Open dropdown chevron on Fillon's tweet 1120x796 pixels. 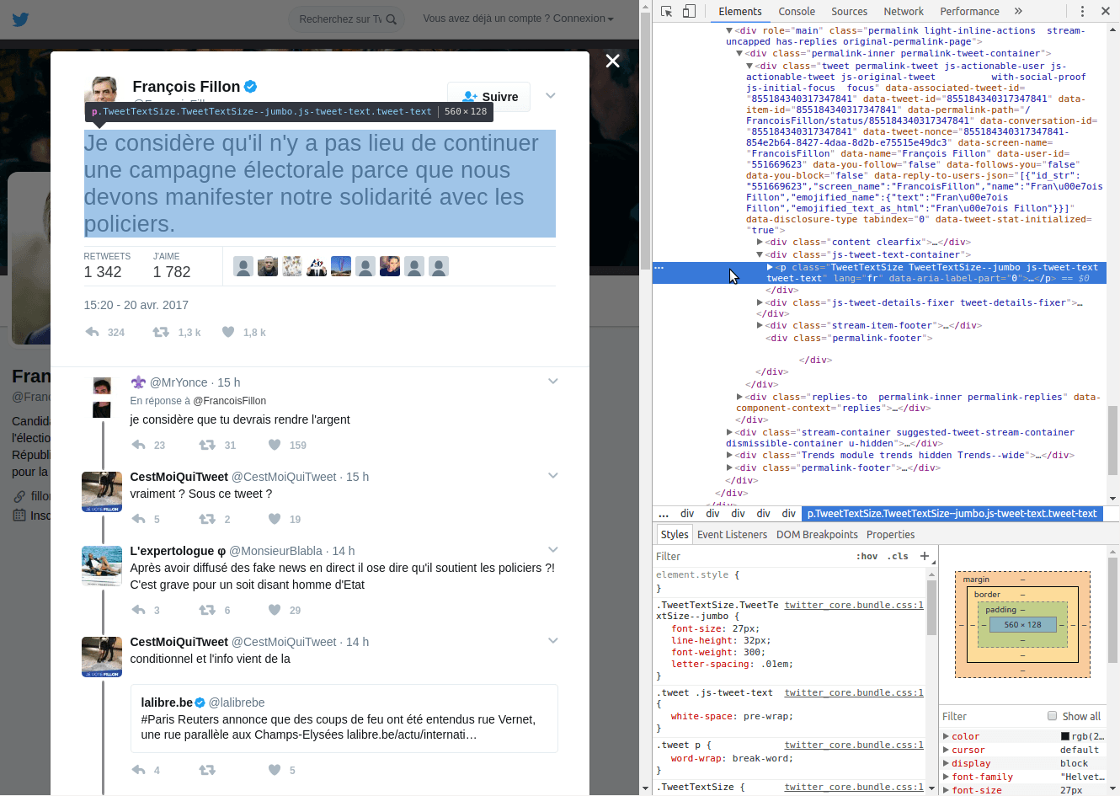pos(551,95)
